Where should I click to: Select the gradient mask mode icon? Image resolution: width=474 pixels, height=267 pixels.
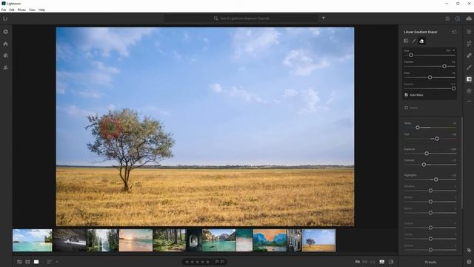(x=406, y=41)
